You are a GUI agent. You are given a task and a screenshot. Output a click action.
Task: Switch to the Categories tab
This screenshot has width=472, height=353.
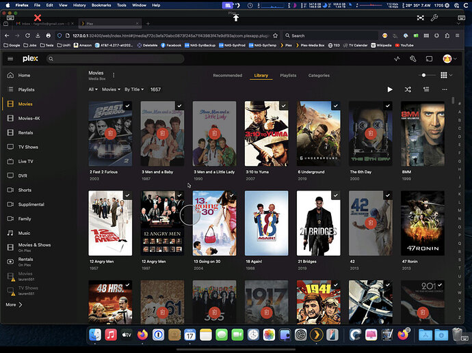tap(319, 75)
